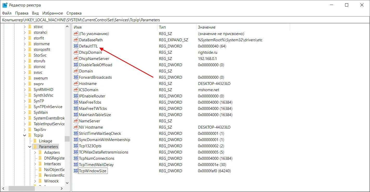Open the Правка menu
Screen dimensions: 370x192
click(x=22, y=13)
